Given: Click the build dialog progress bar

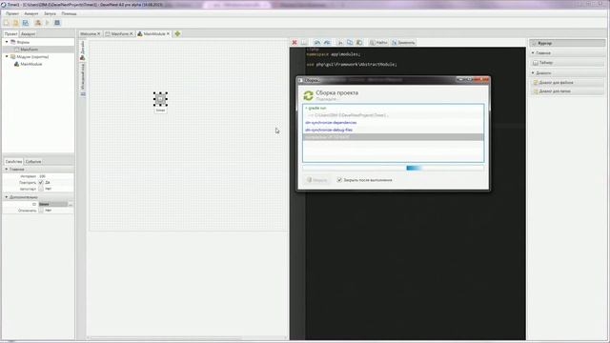Looking at the screenshot, I should [393, 168].
